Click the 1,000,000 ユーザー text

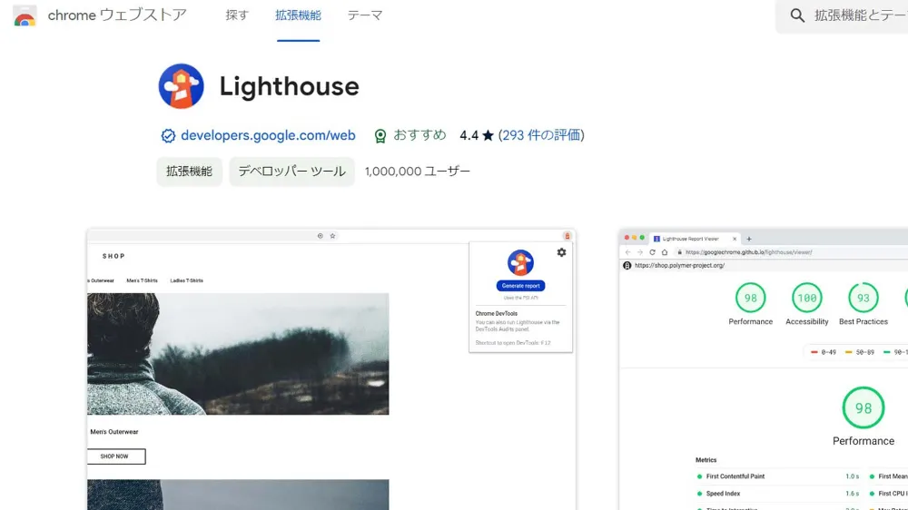click(418, 172)
